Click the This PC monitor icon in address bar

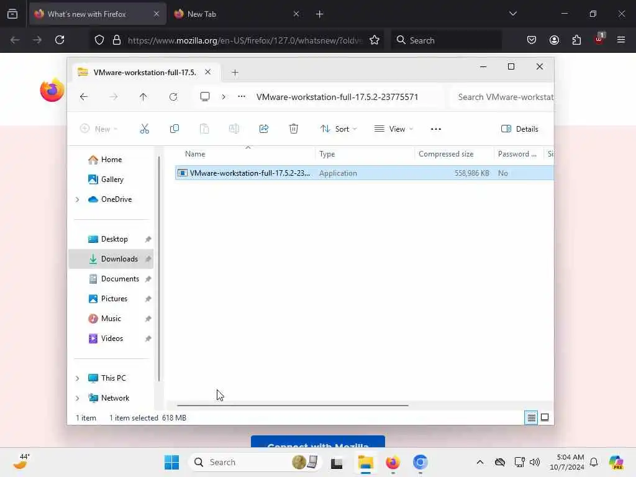point(205,96)
